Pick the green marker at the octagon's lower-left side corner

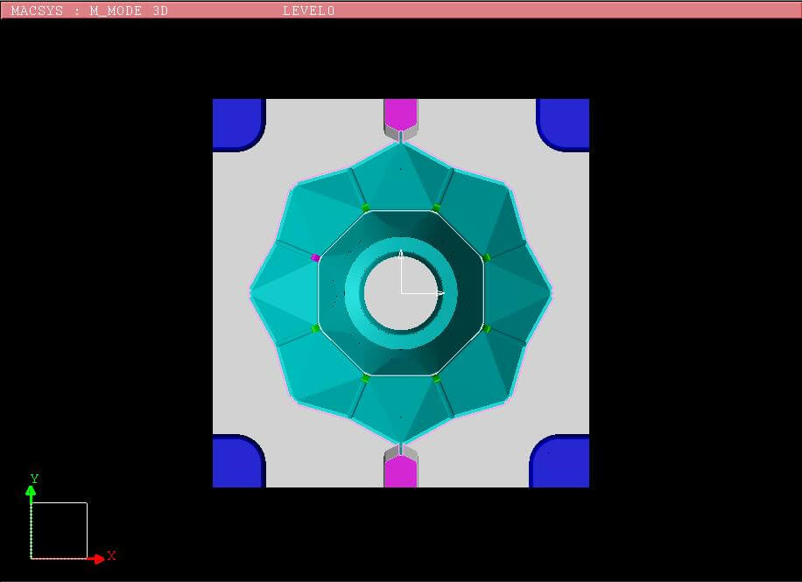click(x=315, y=329)
